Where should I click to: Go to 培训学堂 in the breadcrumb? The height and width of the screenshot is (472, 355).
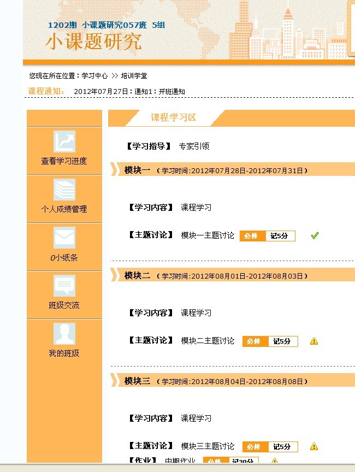pyautogui.click(x=134, y=76)
